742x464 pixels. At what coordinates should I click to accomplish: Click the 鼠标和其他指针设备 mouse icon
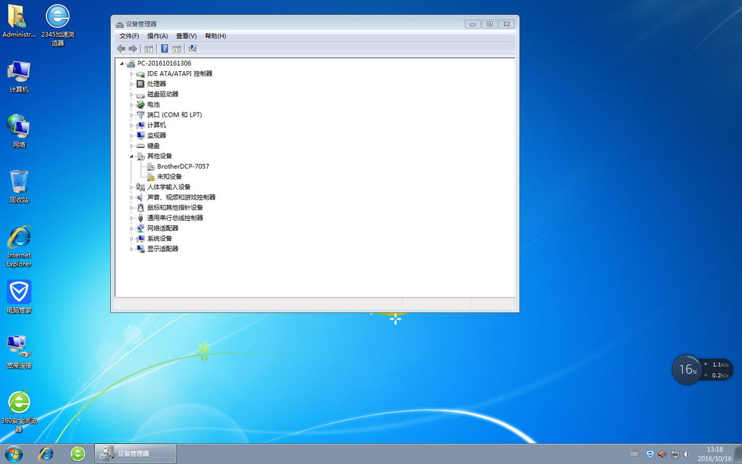coord(140,207)
